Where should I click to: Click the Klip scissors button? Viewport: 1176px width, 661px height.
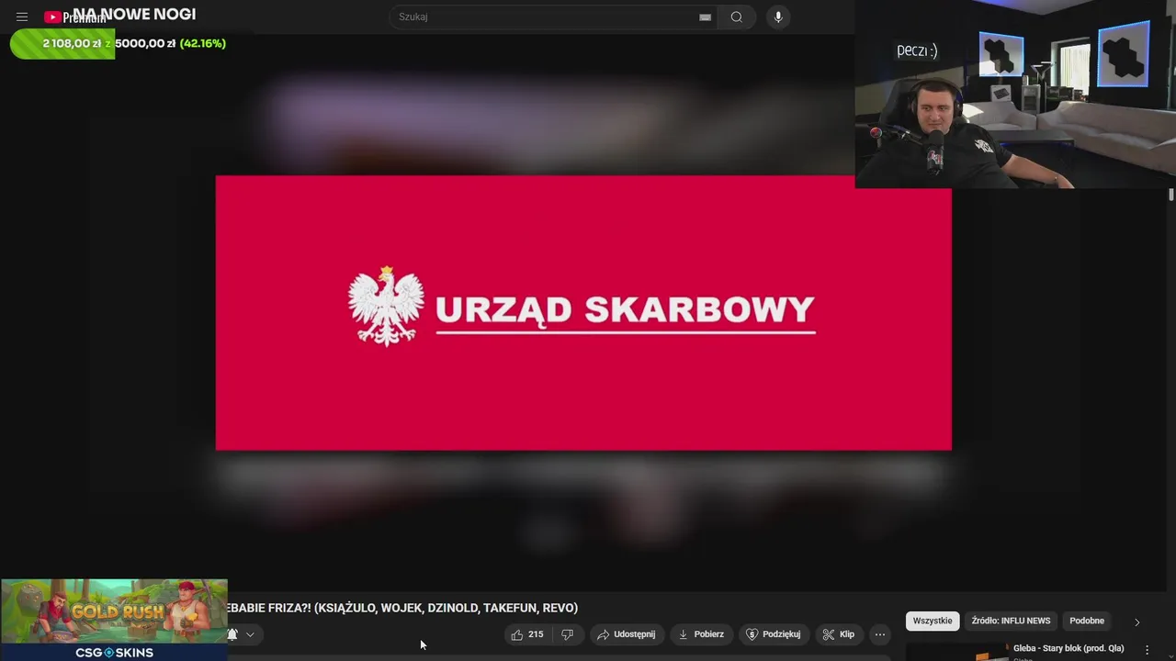click(838, 634)
